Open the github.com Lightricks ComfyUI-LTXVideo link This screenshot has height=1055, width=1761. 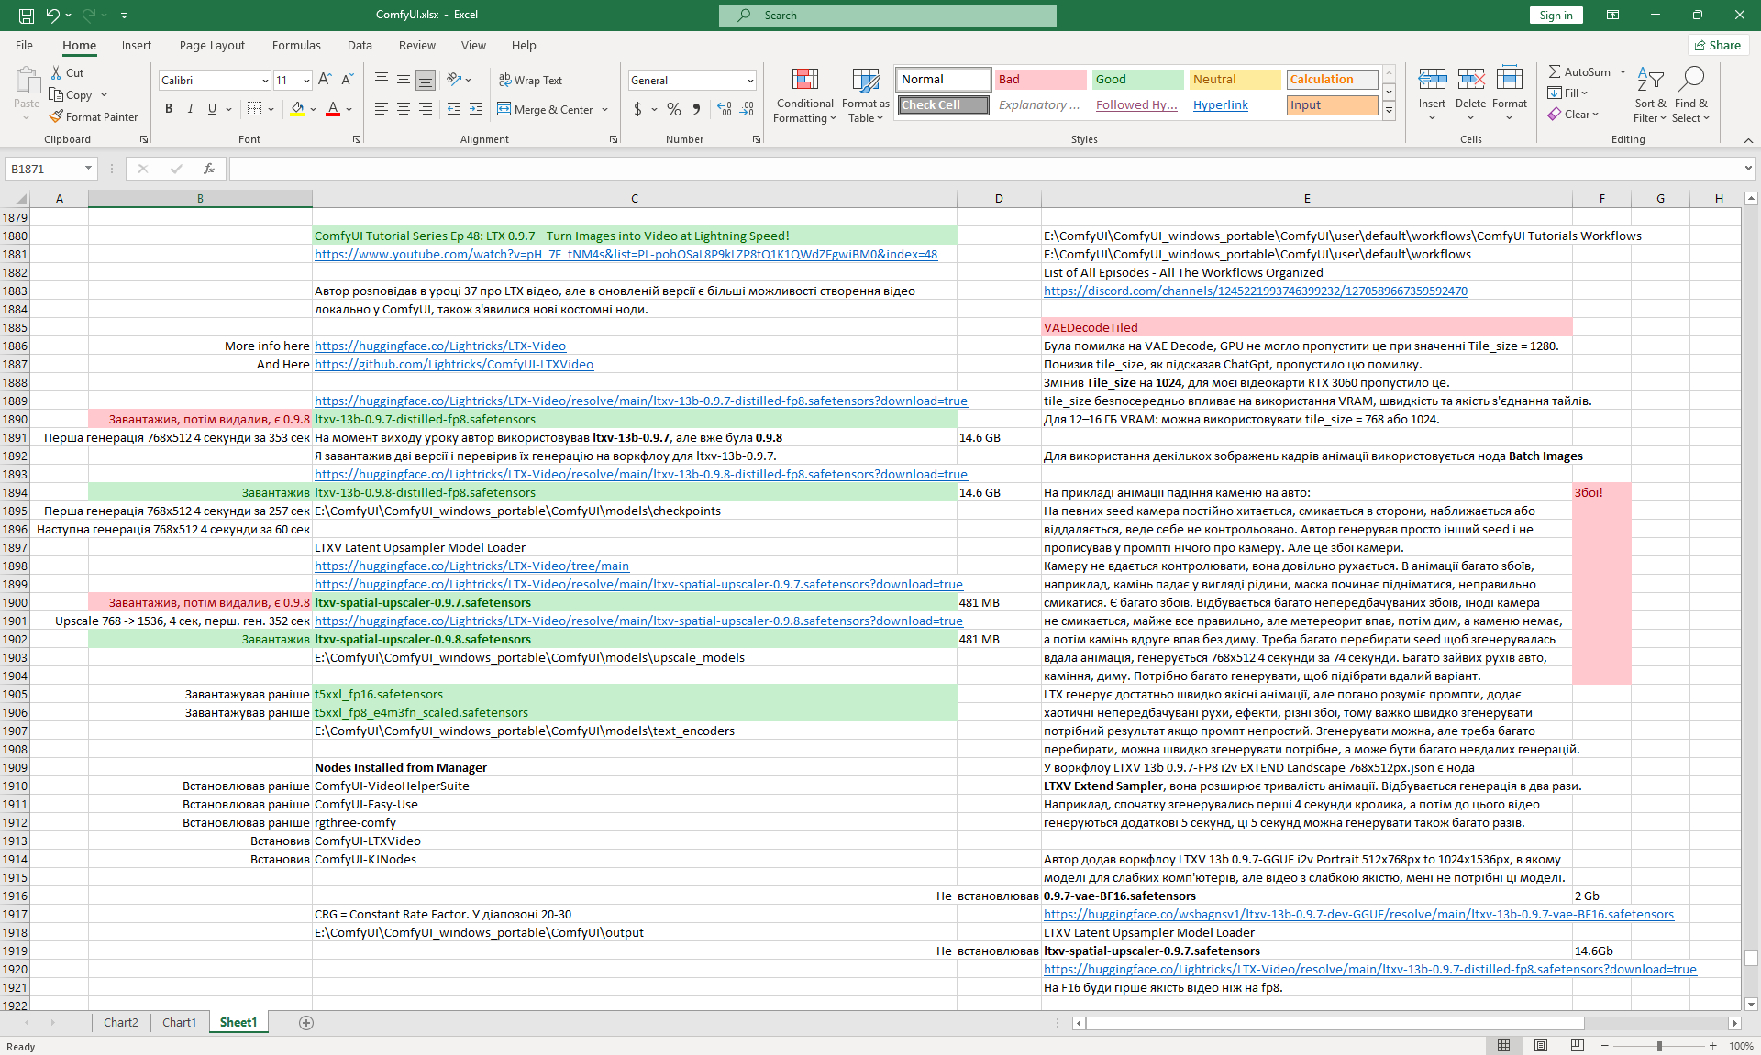[453, 364]
